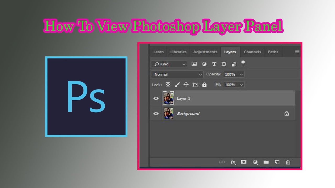
Task: Switch to the Adjustments tab
Action: click(205, 52)
